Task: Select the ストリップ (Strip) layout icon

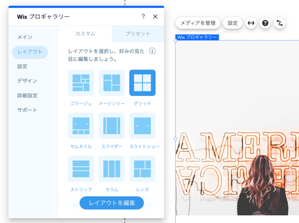Action: tap(81, 169)
